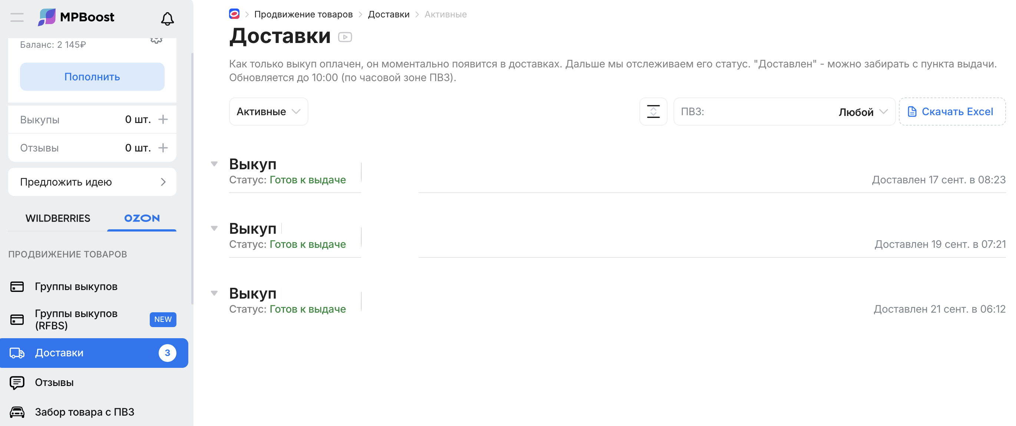Click the video tutorial icon beside Доставки heading
The width and height of the screenshot is (1016, 426).
point(345,37)
